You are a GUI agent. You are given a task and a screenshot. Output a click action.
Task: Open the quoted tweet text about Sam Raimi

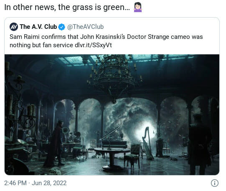tap(106, 41)
